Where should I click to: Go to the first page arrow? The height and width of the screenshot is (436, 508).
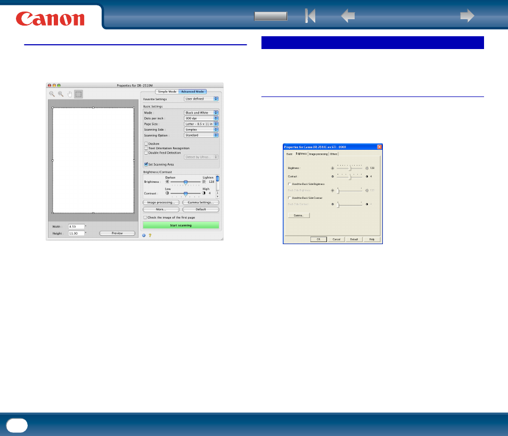[310, 15]
